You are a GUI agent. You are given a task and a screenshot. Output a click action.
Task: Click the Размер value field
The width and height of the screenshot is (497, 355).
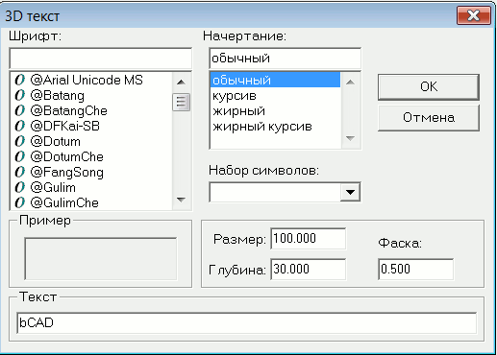(x=309, y=239)
